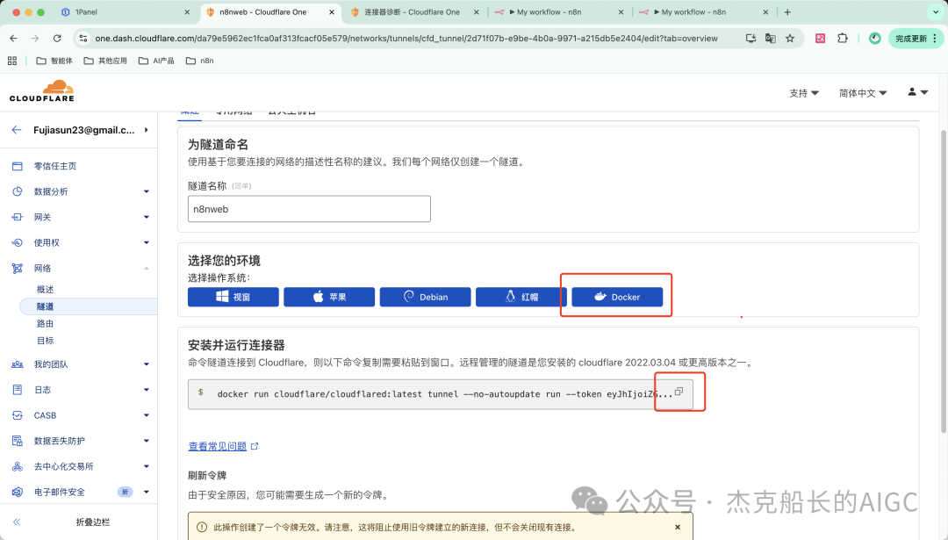Click the docker run command text
Viewport: 948px width, 540px height.
(444, 393)
